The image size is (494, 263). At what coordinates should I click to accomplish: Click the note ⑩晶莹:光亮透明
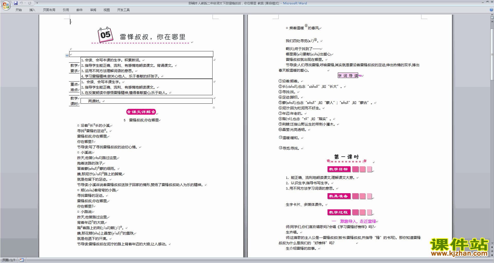pyautogui.click(x=293, y=130)
